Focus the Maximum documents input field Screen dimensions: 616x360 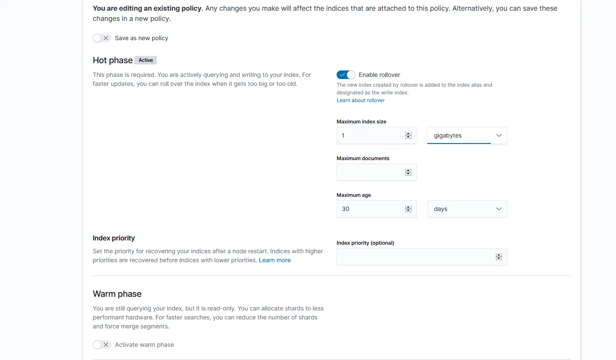tap(370, 172)
